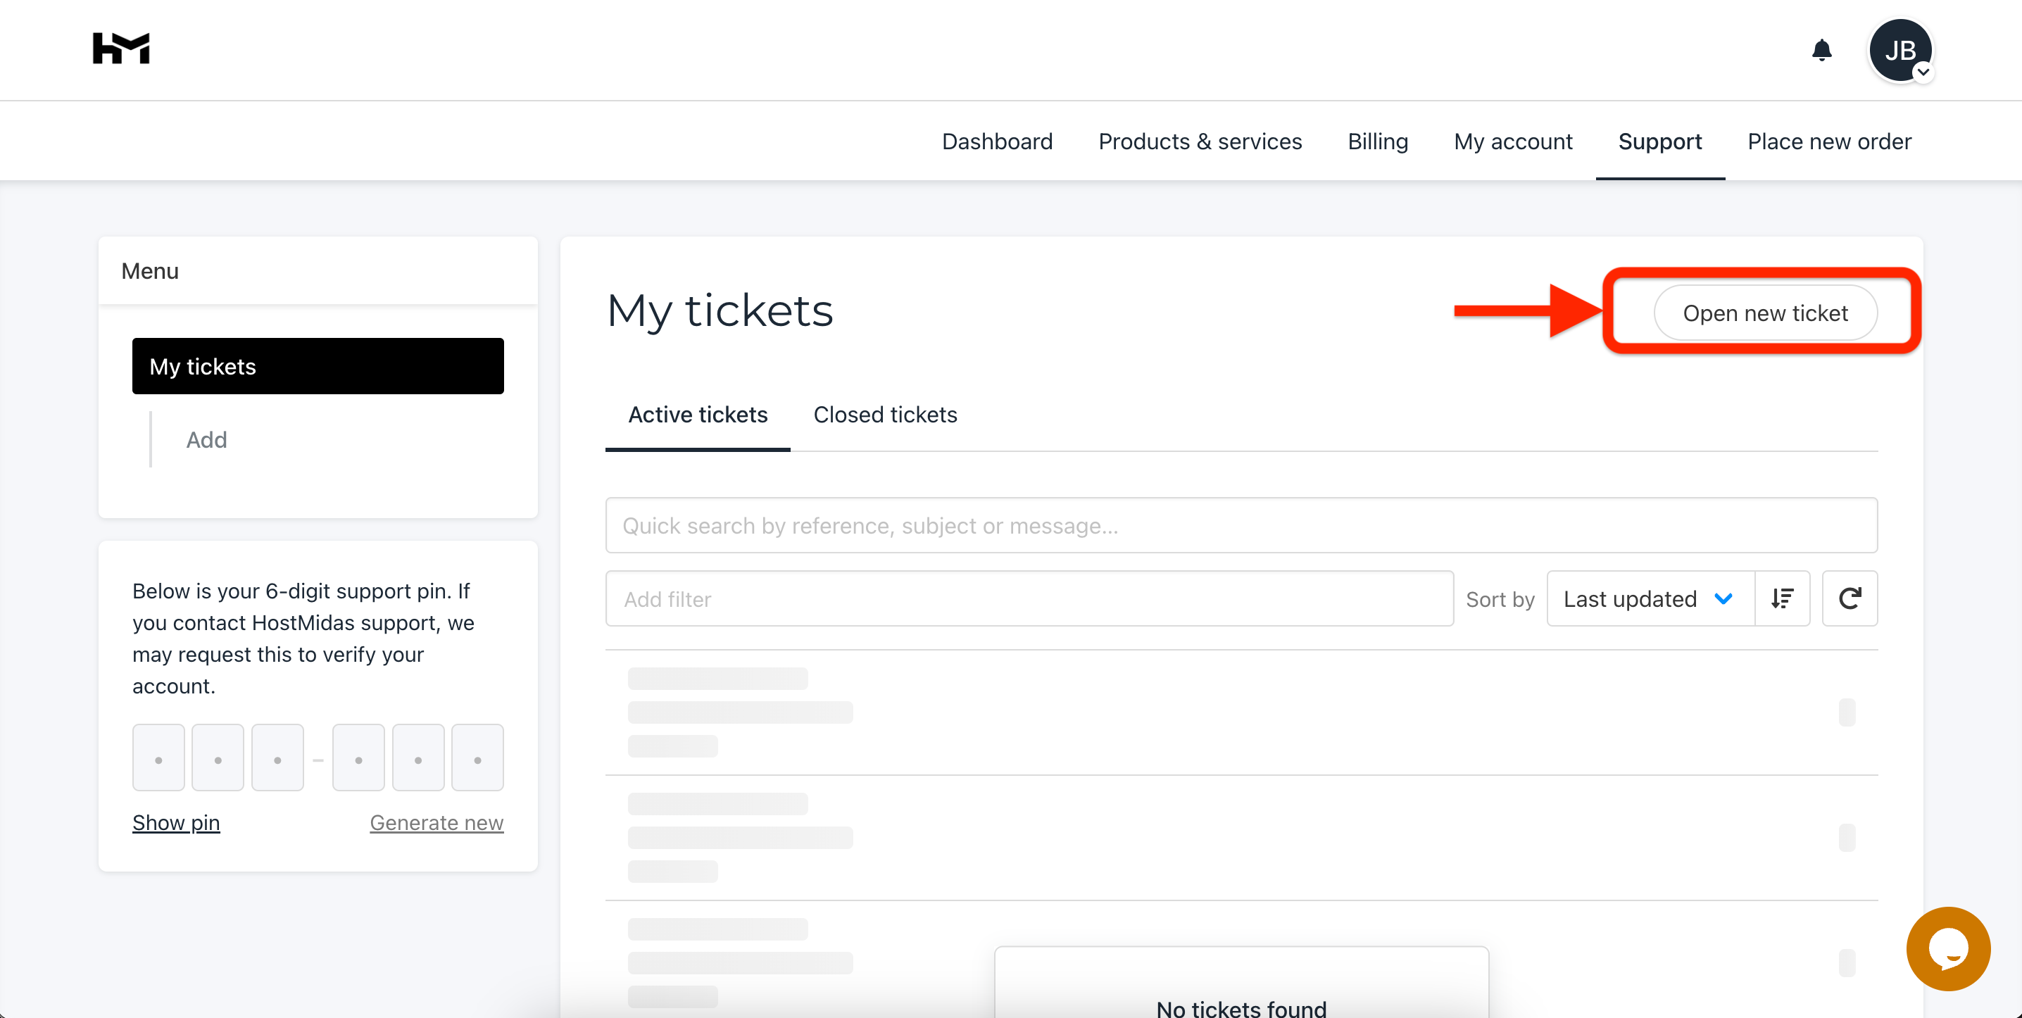Go to the Dashboard menu item
The width and height of the screenshot is (2022, 1018).
pos(997,142)
